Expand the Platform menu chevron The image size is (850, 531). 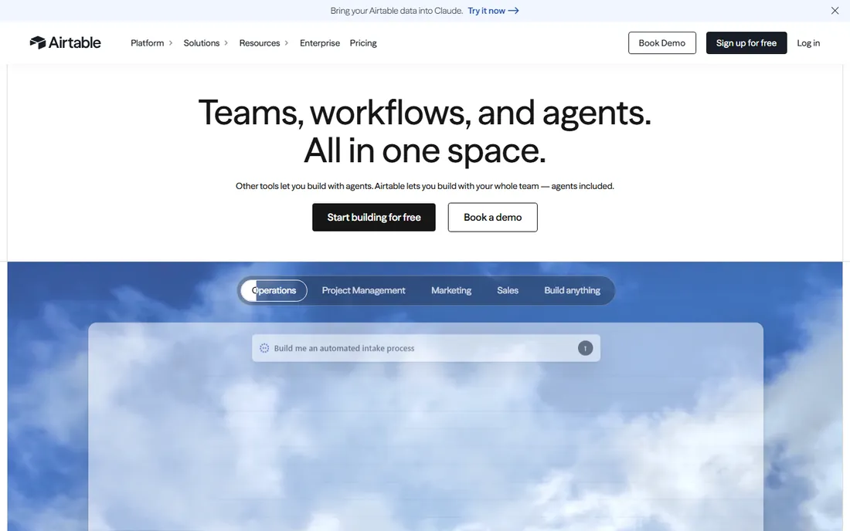coord(170,43)
